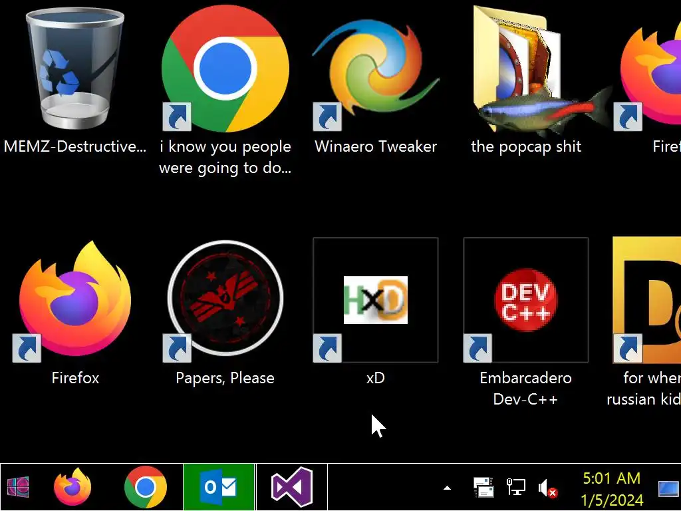Click the "MEMZ-Destructive..." label text
The image size is (681, 511).
click(74, 146)
